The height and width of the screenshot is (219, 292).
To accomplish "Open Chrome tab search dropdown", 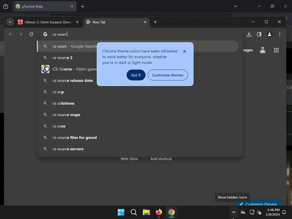I will tap(10, 22).
